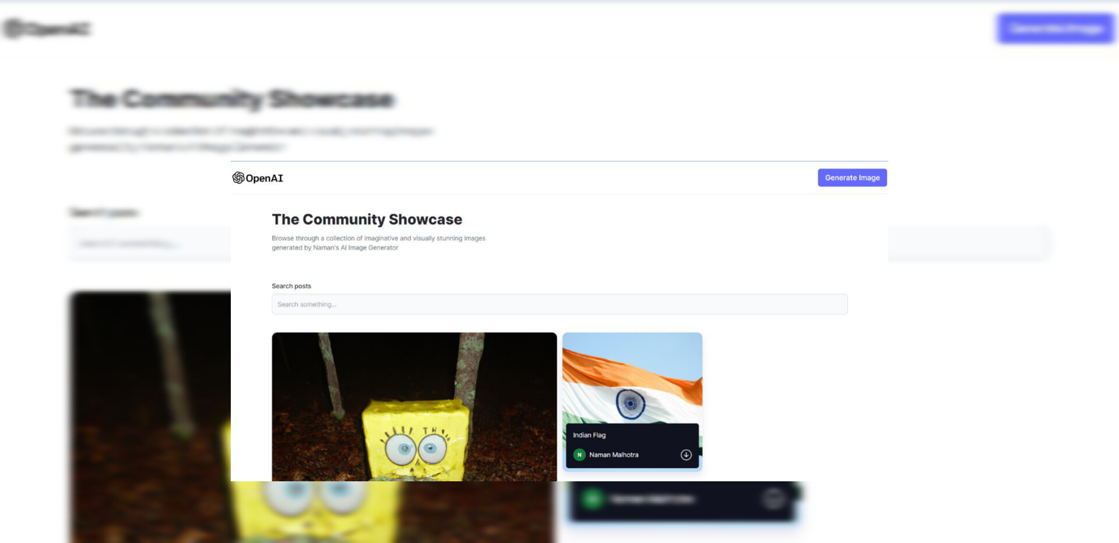The height and width of the screenshot is (543, 1119).
Task: Click the Indian Flag prompt caption
Action: (x=589, y=435)
